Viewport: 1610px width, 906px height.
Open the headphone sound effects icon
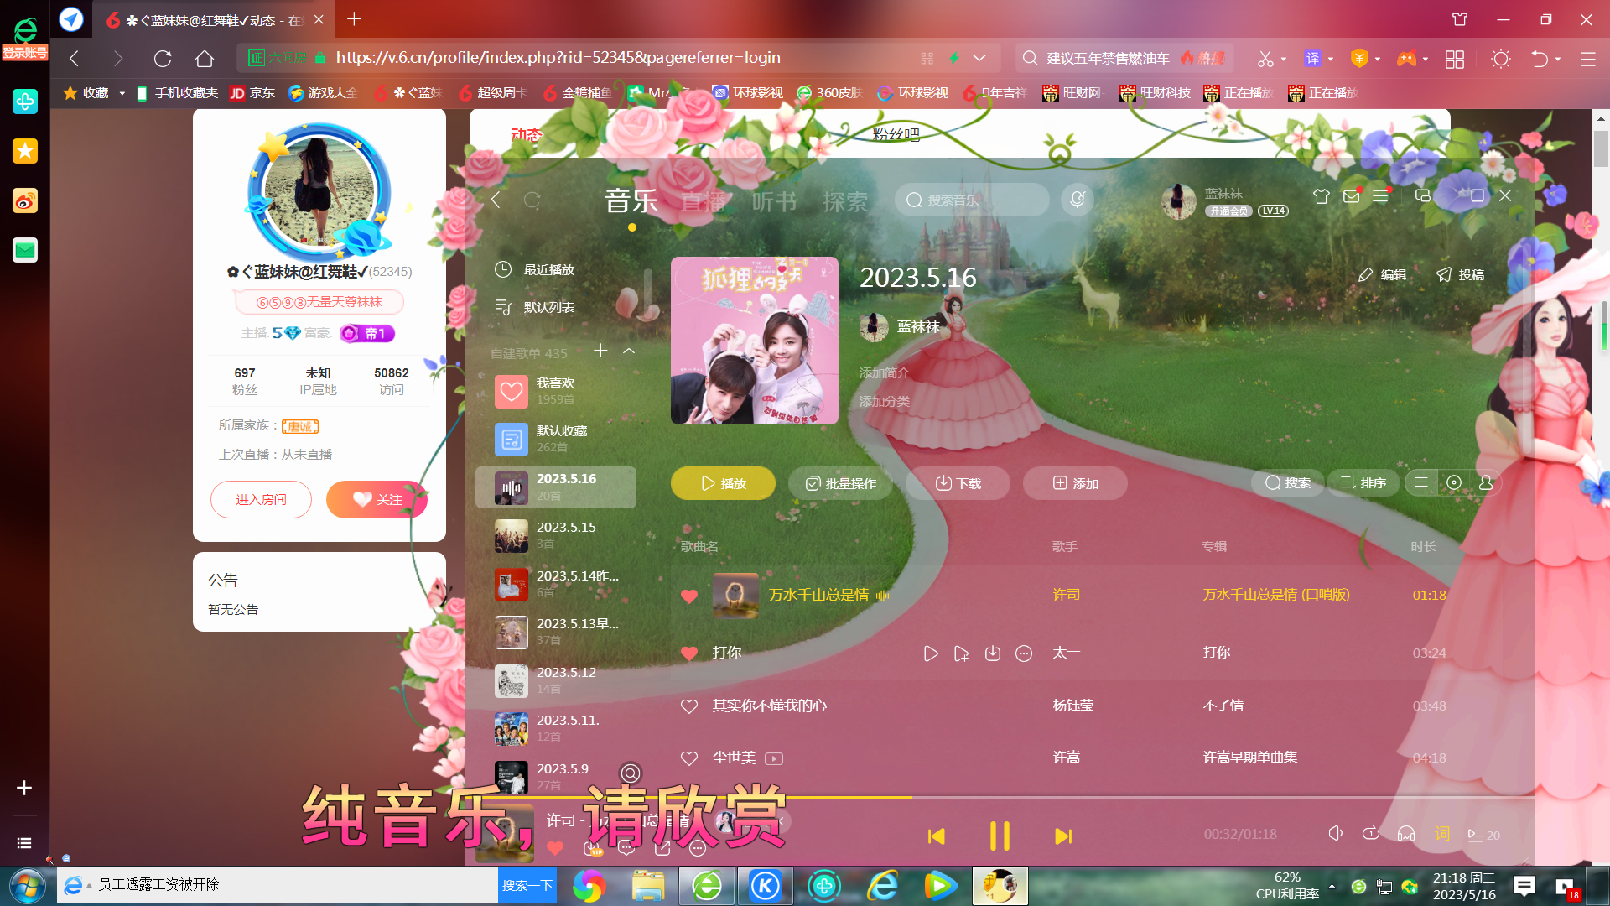click(1406, 833)
